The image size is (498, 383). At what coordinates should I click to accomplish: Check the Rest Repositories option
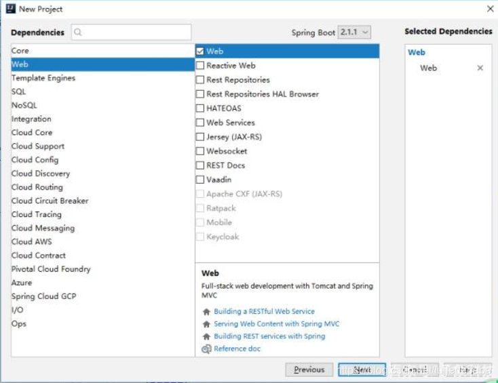(200, 79)
